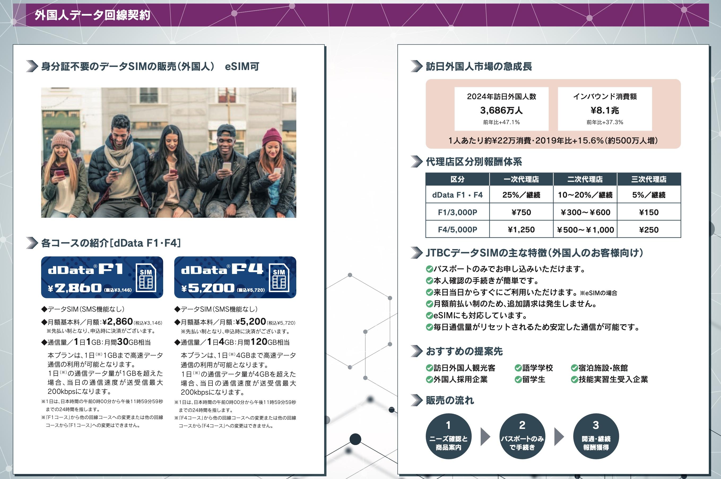Click the chevron icon beside 各コースの紹介
This screenshot has width=721, height=479.
click(32, 243)
